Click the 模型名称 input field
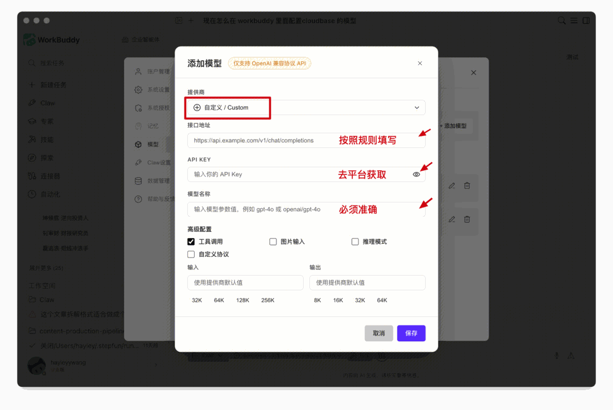 click(x=306, y=209)
